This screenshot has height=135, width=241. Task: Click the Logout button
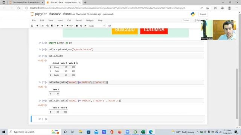(203, 14)
